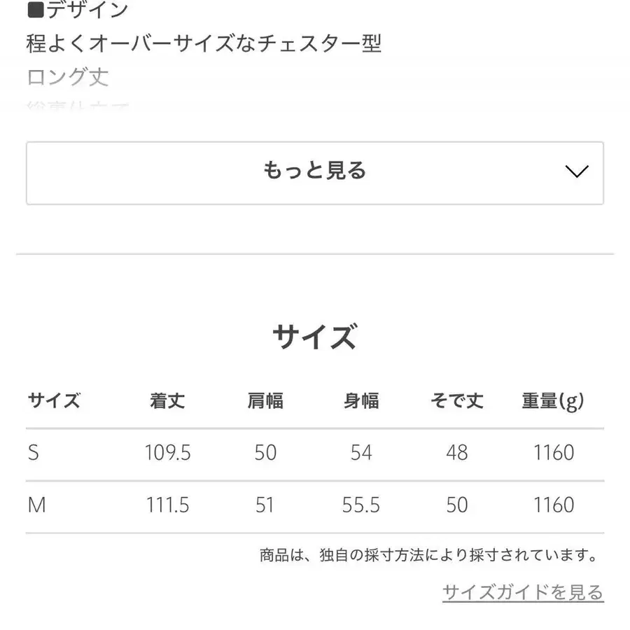630x630 pixels.
Task: Click the サイズ column header
Action: coord(55,400)
